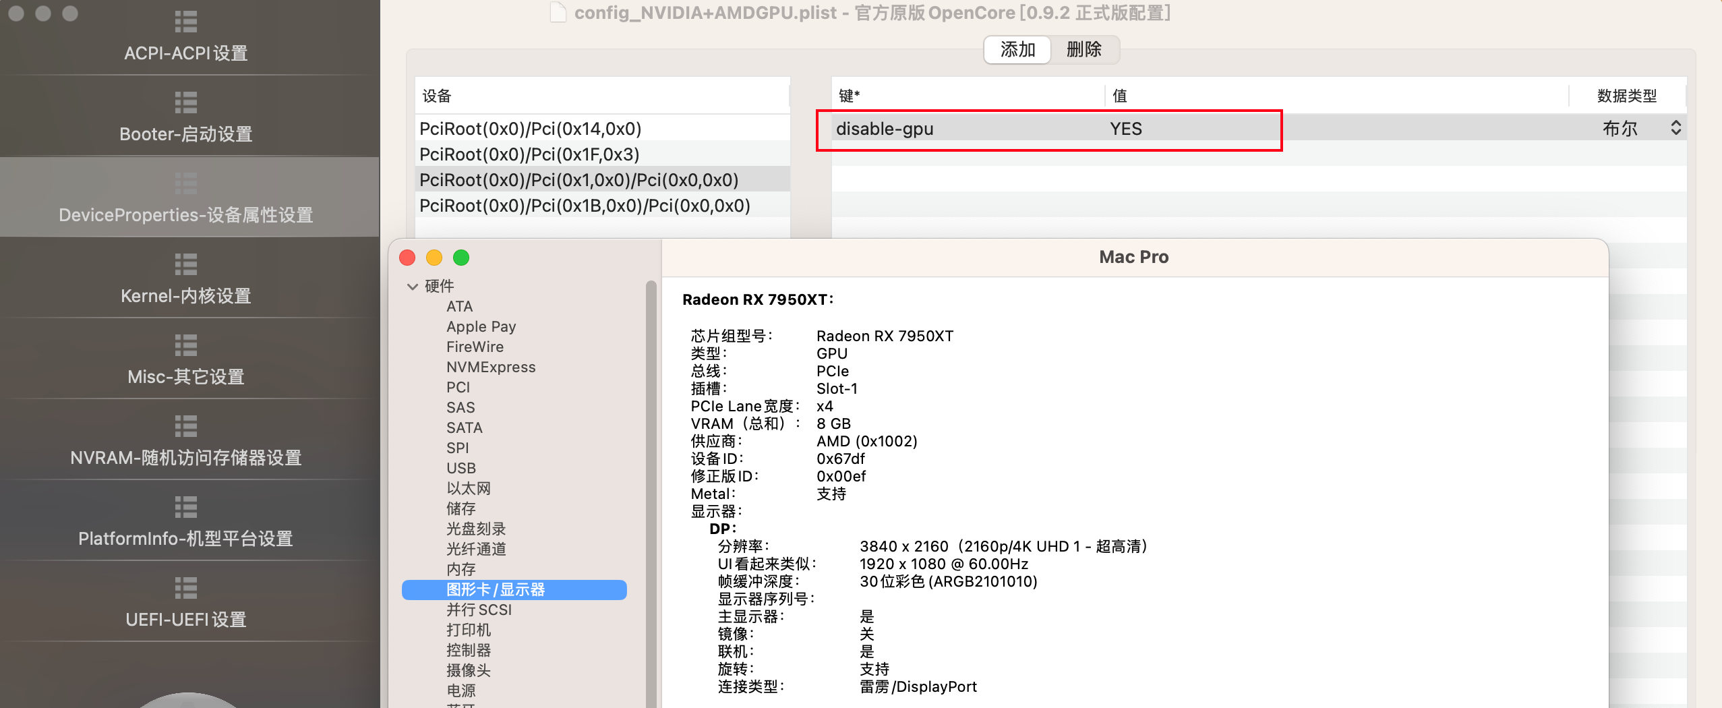Select PCI in hardware list
The width and height of the screenshot is (1722, 708).
tap(458, 387)
